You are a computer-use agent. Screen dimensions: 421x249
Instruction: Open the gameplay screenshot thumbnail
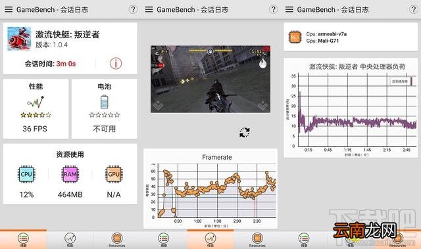(210, 79)
